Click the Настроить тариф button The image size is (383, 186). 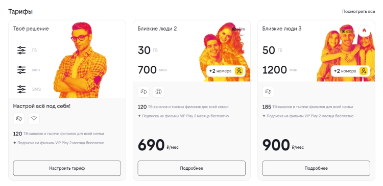click(x=67, y=168)
